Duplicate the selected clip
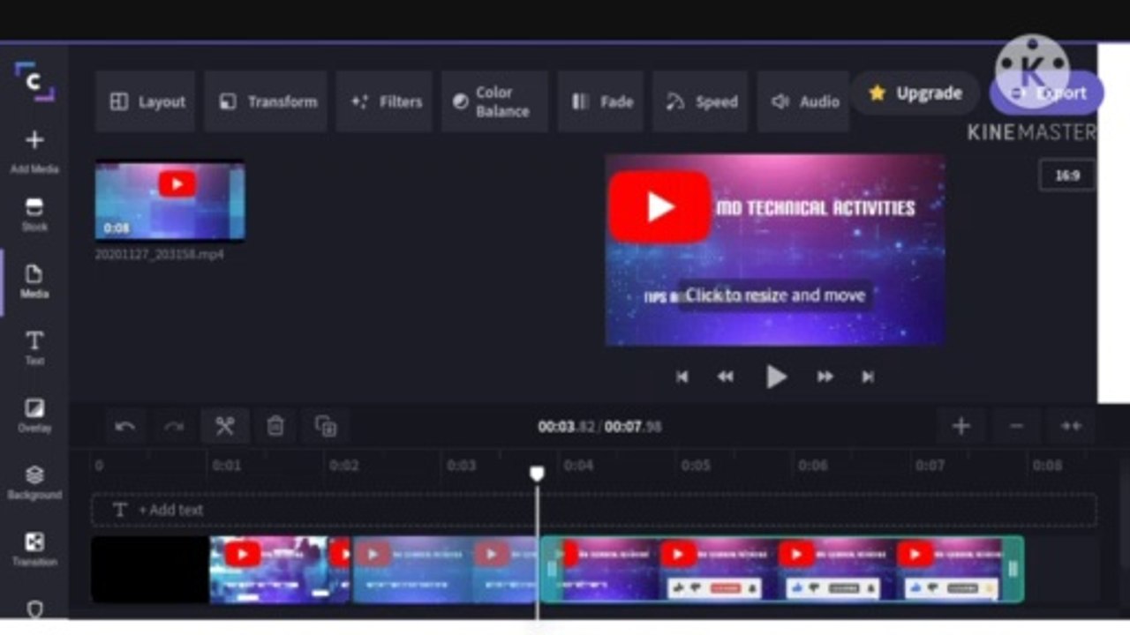The image size is (1130, 635). coord(326,427)
